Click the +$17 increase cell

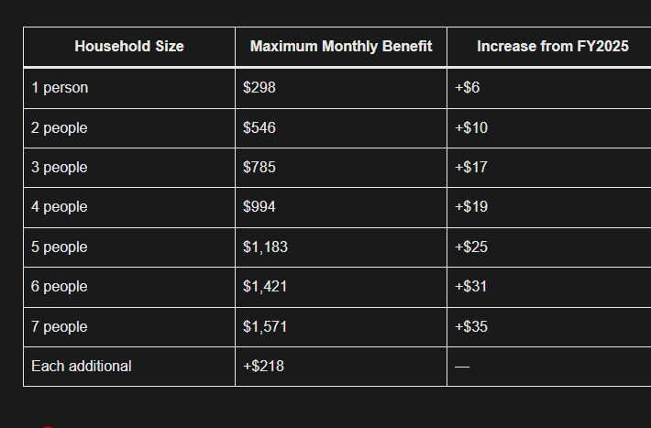point(471,168)
